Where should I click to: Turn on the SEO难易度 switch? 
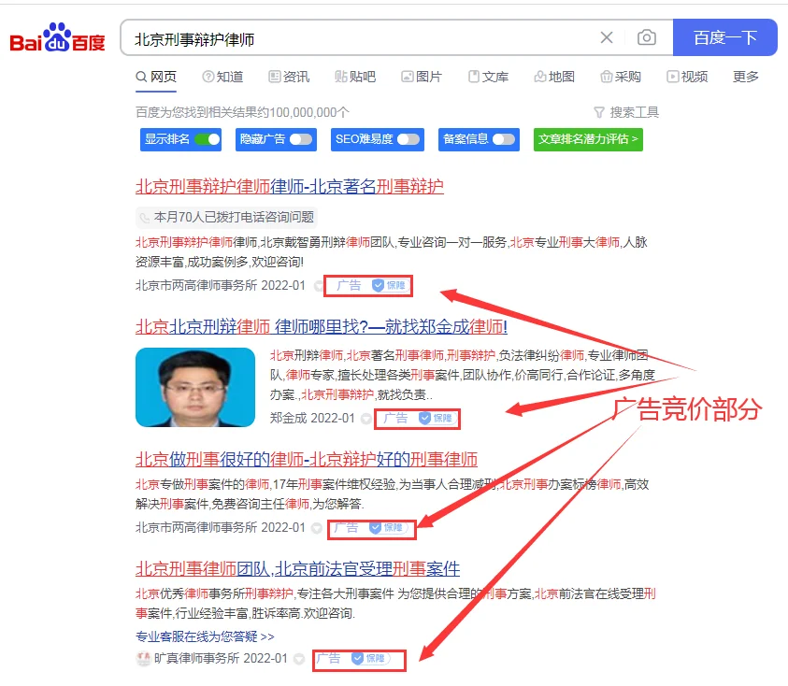coord(408,139)
